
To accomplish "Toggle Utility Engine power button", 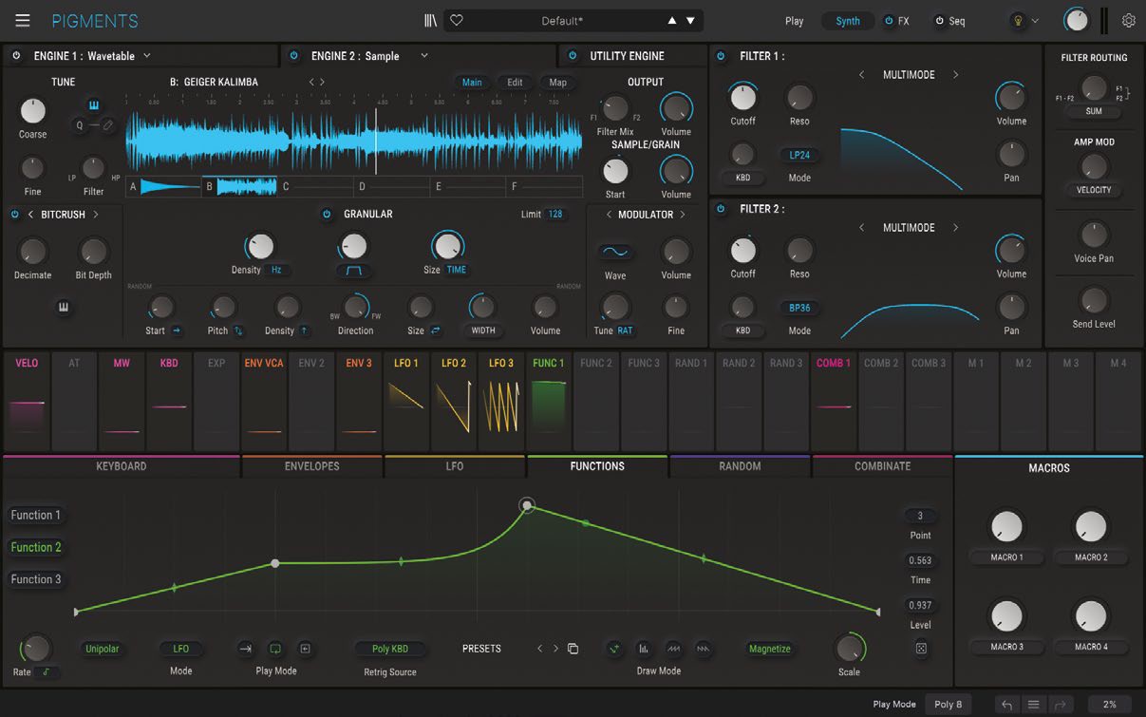I will [x=572, y=56].
